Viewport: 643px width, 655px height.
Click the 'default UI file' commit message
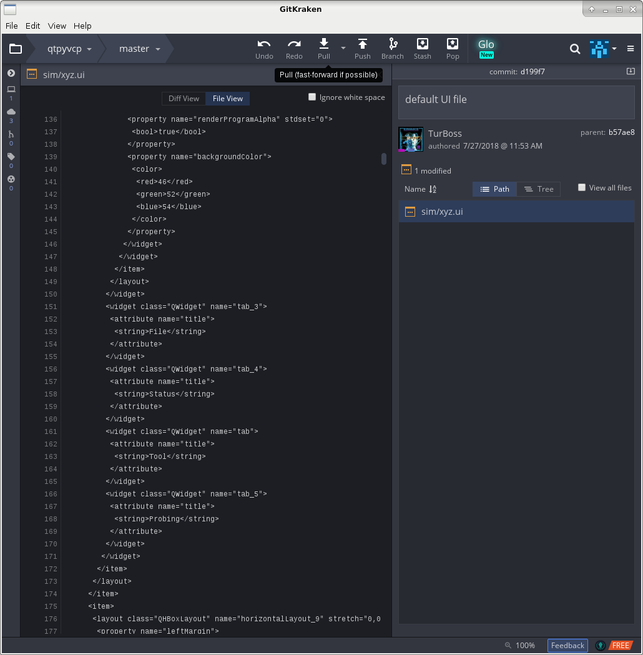[436, 99]
